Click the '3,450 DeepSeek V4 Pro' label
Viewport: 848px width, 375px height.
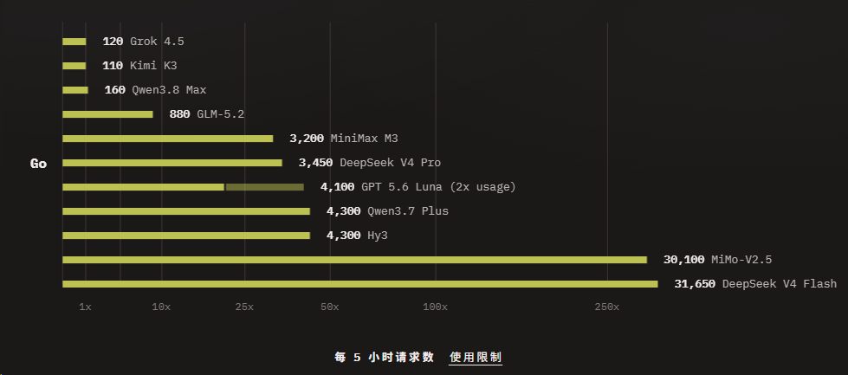[369, 163]
